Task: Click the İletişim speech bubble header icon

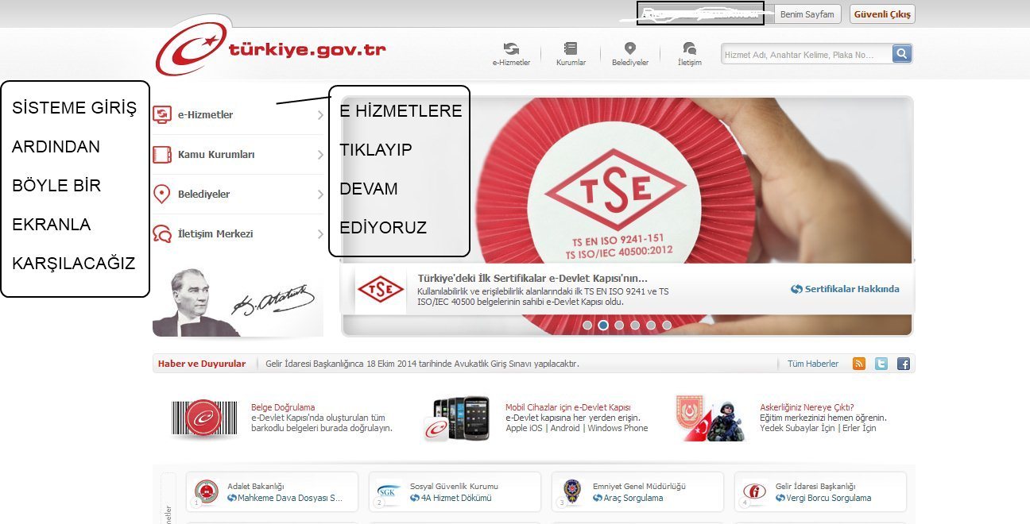Action: pyautogui.click(x=689, y=50)
